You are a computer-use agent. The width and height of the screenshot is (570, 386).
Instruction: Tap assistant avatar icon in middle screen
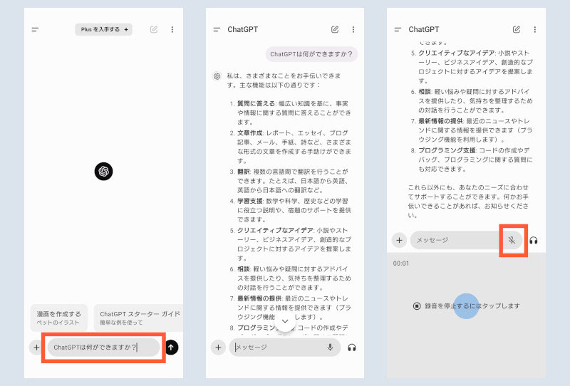pyautogui.click(x=217, y=76)
